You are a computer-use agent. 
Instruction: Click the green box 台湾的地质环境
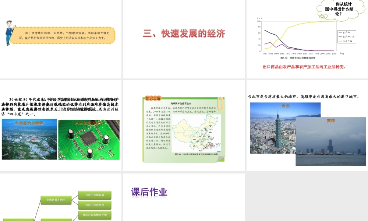tap(95, 205)
